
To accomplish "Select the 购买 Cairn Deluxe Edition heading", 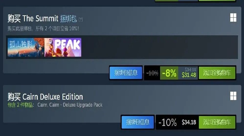I will 45,97.
